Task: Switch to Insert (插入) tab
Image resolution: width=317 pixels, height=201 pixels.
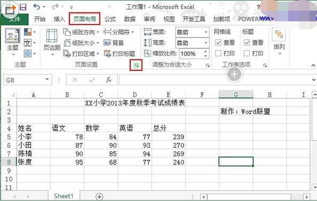Action: [x=59, y=19]
